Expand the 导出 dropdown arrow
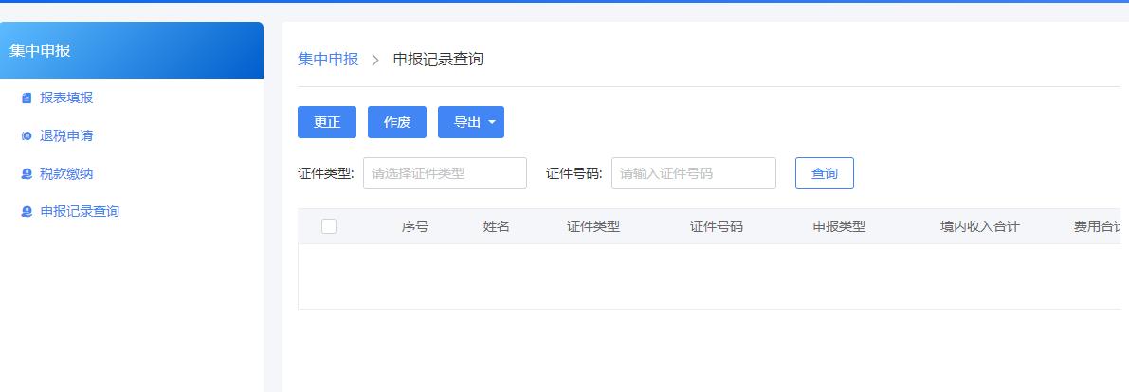This screenshot has height=392, width=1129. pyautogui.click(x=492, y=122)
